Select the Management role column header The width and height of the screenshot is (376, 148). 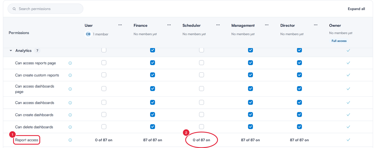(243, 26)
